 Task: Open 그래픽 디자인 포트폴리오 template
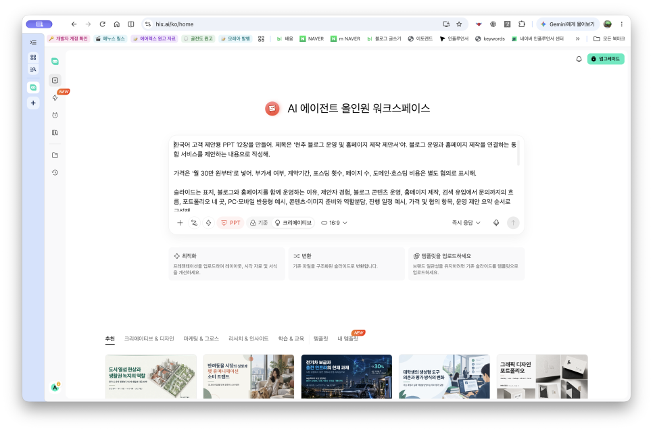[542, 376]
